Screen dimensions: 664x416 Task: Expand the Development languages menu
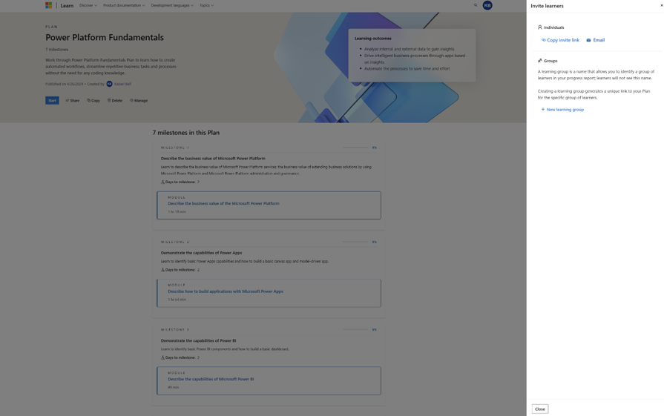pos(172,5)
